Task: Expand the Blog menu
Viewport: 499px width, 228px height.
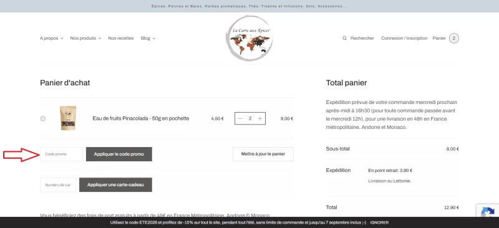Action: tap(148, 38)
